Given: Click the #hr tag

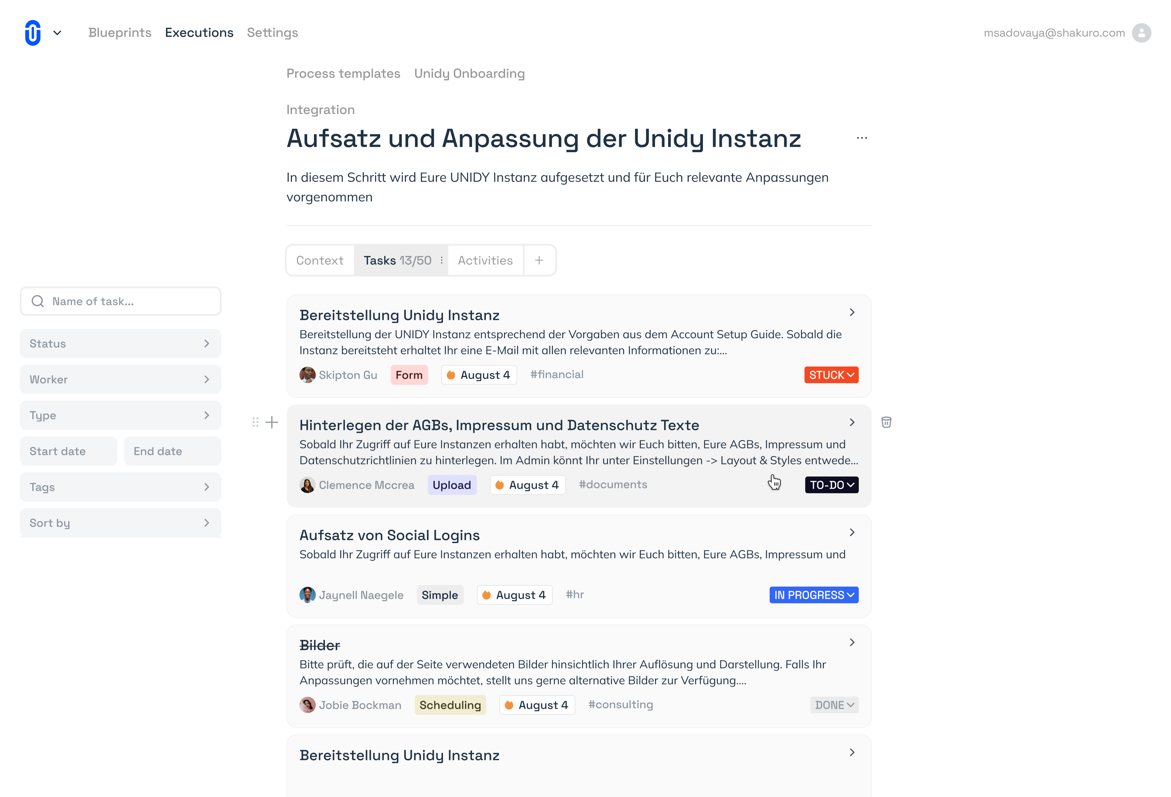Looking at the screenshot, I should 575,594.
